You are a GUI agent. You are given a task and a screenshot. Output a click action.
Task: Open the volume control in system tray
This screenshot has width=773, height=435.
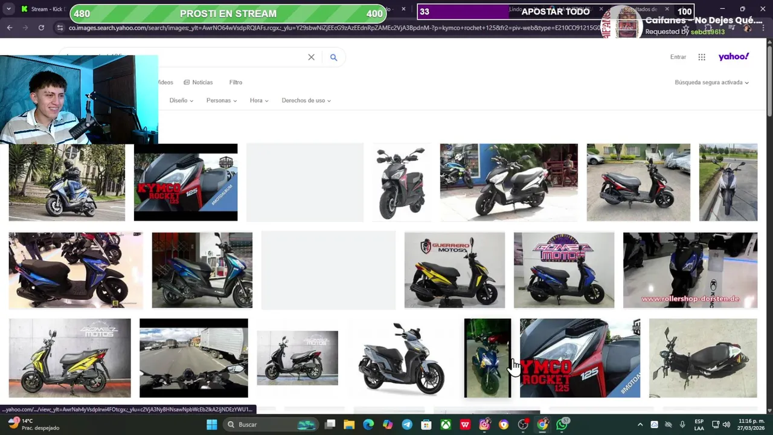point(726,425)
